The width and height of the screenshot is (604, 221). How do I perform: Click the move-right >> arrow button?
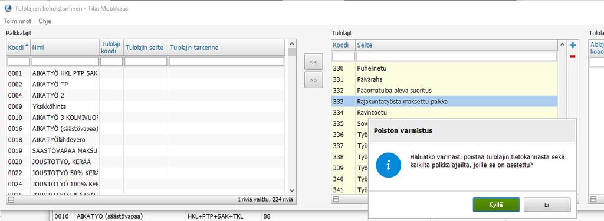click(314, 80)
